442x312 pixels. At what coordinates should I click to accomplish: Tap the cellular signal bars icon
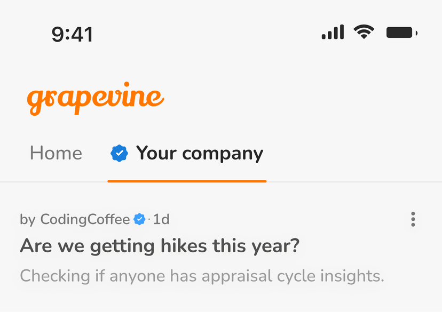[333, 33]
